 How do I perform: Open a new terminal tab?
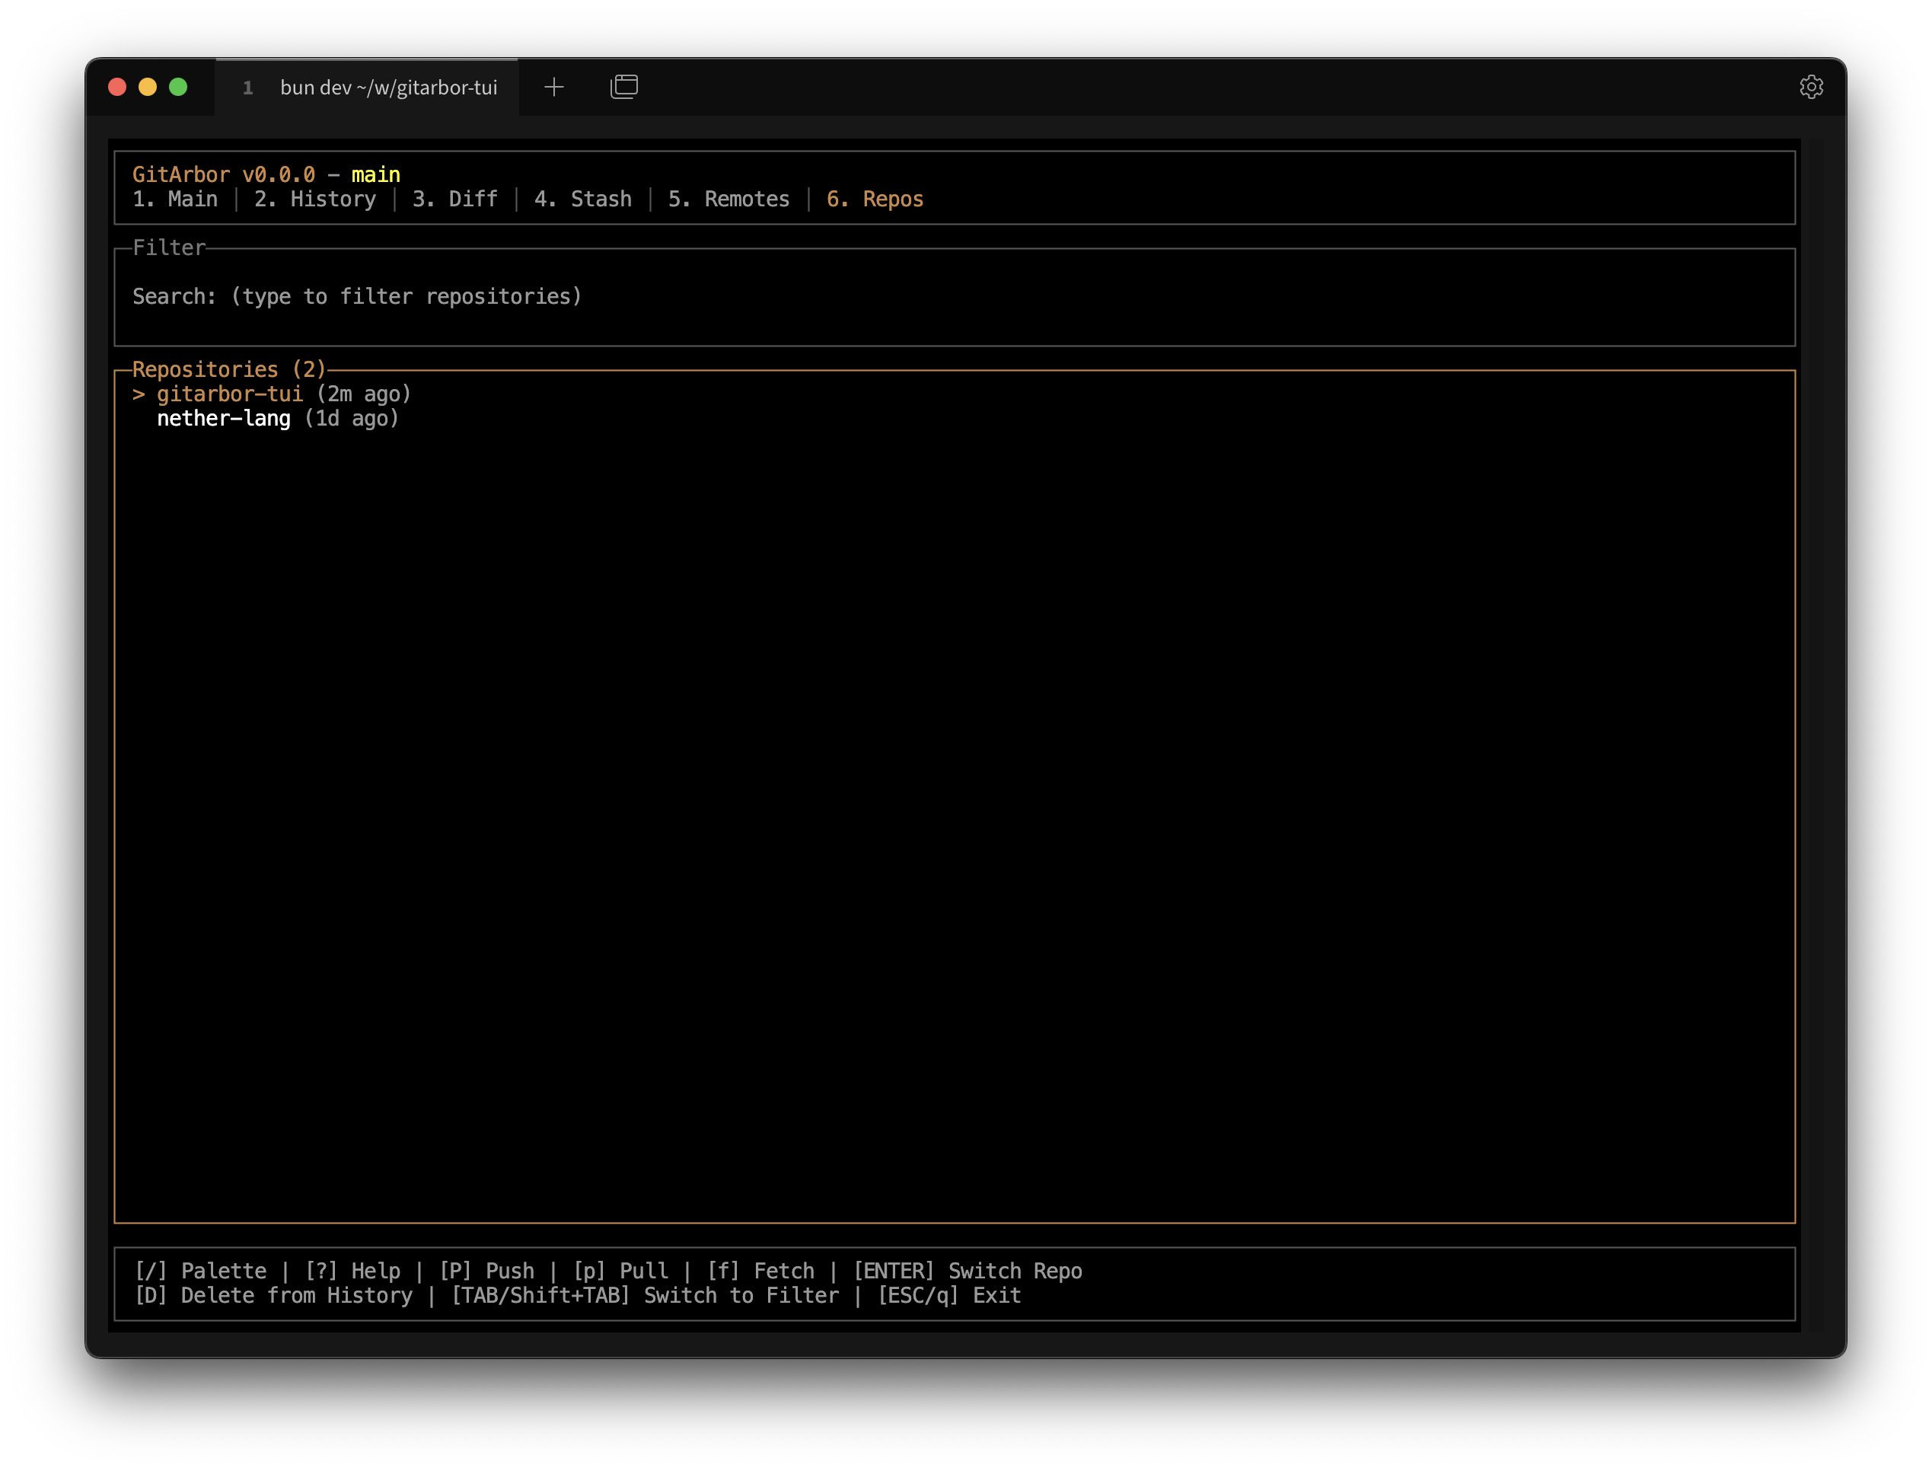pos(554,87)
